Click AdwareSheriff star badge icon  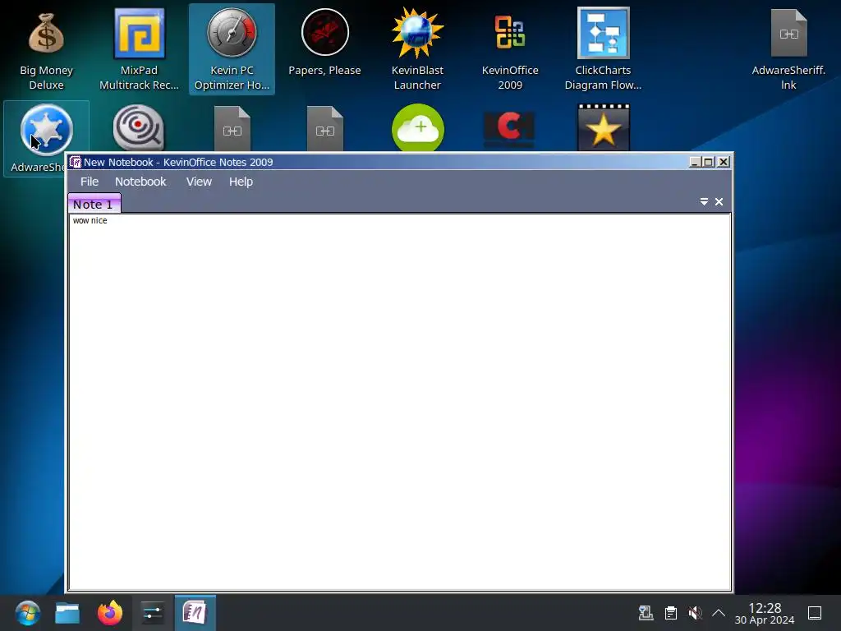[46, 129]
